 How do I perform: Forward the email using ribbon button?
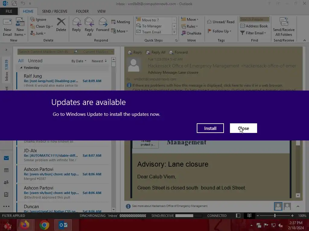point(103,25)
